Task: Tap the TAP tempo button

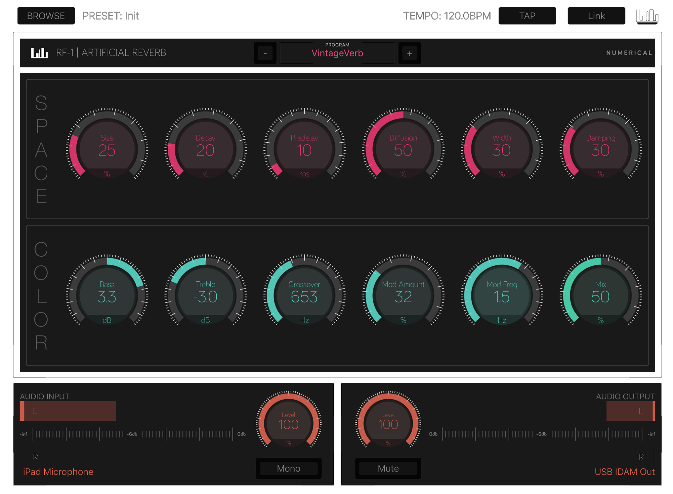Action: [x=527, y=16]
